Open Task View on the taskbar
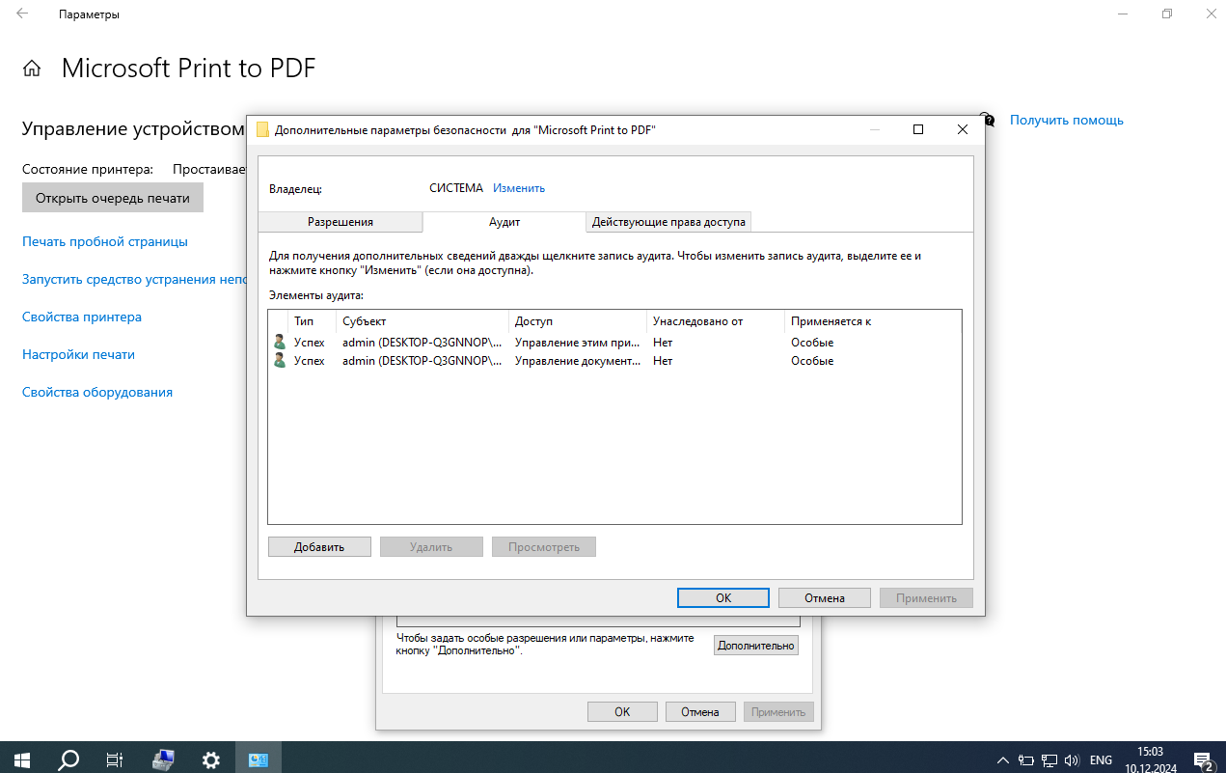Screen dimensions: 1226x773 115,759
